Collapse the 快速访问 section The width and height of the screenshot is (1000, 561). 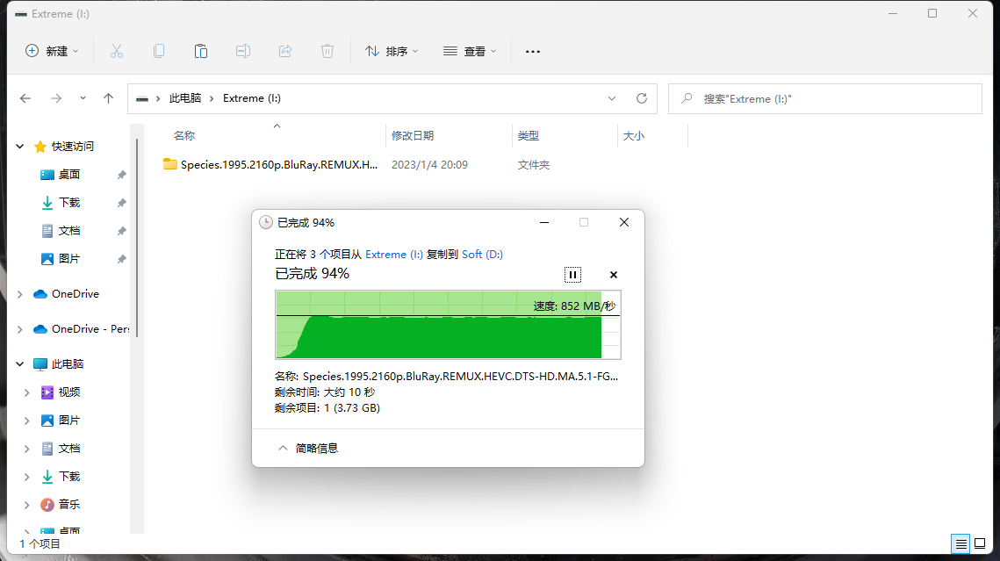20,146
